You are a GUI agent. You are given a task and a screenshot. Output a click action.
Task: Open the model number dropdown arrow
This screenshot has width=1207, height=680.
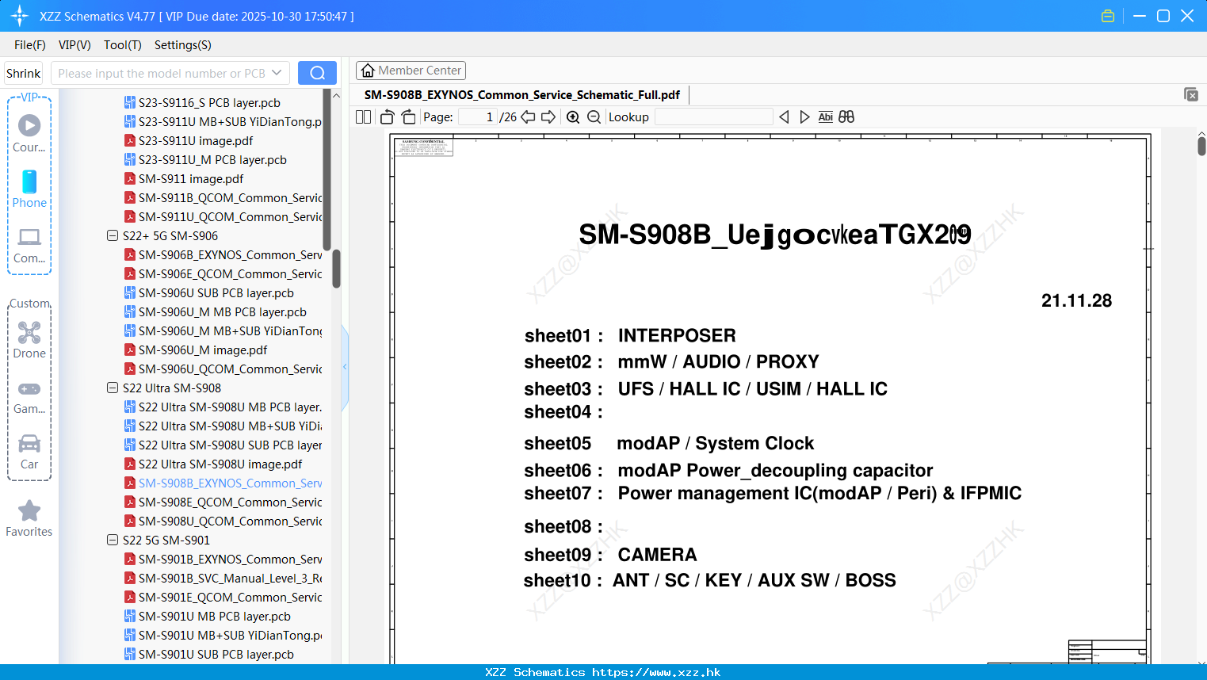(x=277, y=73)
